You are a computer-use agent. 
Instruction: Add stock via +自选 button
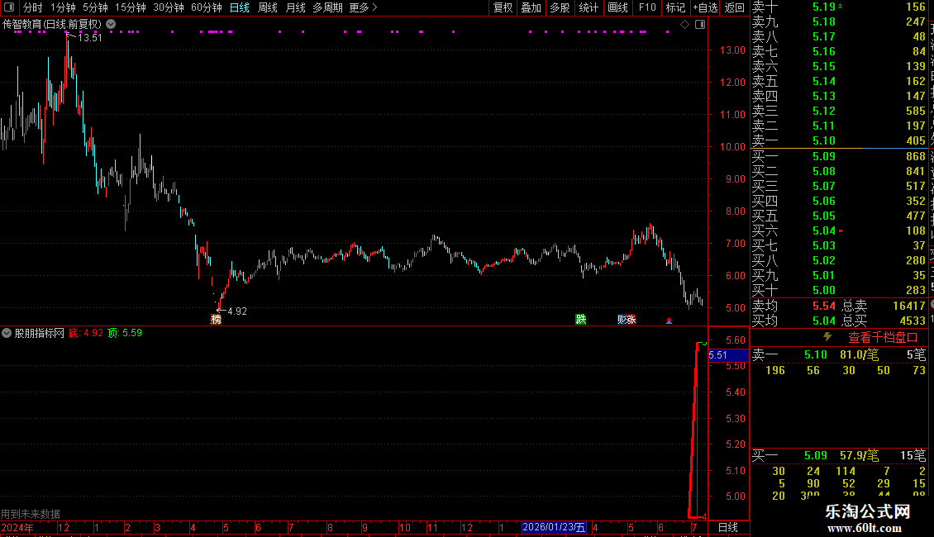[705, 7]
